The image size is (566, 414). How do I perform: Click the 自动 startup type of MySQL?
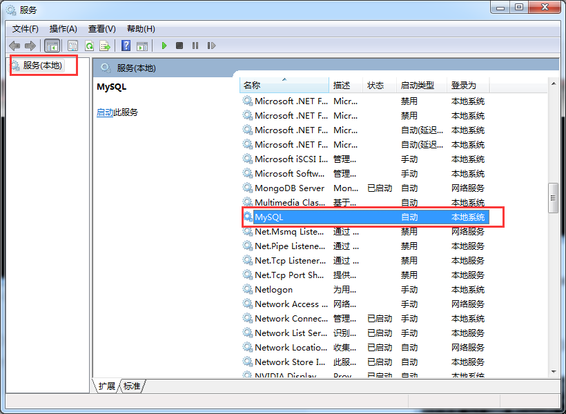pos(409,217)
